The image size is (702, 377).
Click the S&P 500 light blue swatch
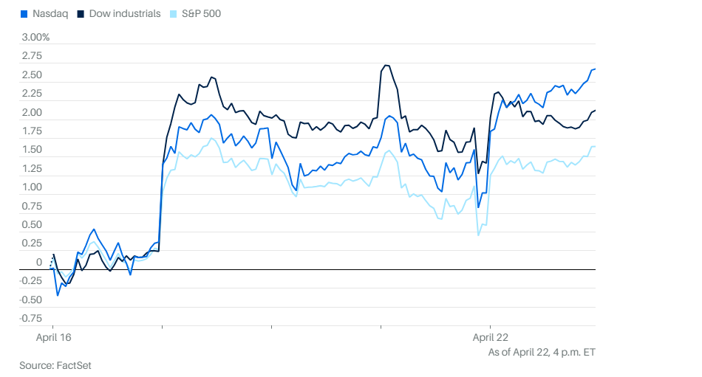coord(174,14)
